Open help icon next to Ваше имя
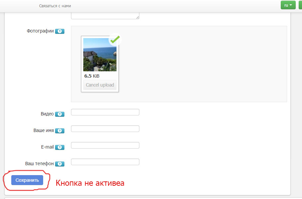302x199 pixels. 60,131
